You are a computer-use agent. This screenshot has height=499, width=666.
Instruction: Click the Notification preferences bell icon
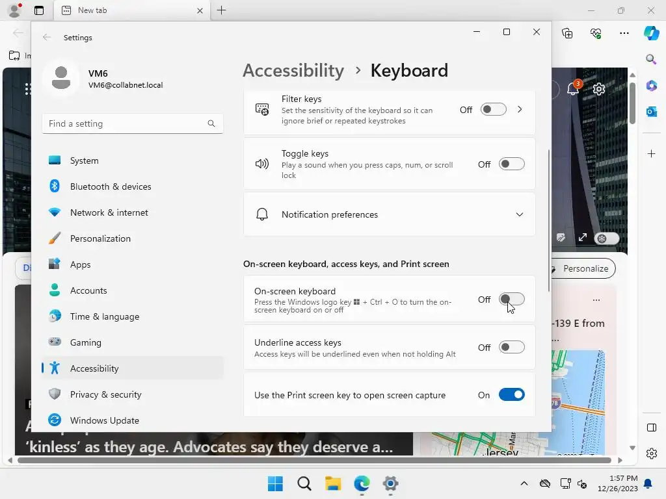262,214
